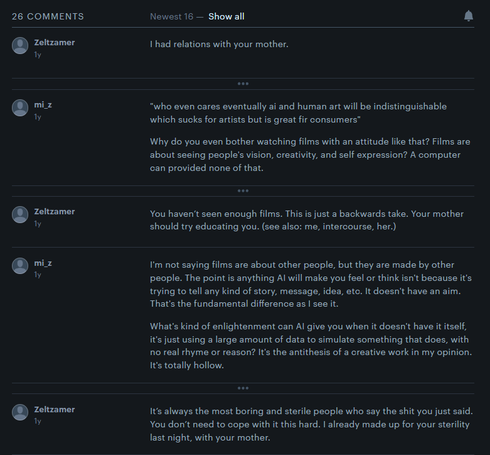Expand the ellipsis below 'A computer can provided none' comment
The width and height of the screenshot is (490, 455).
pos(243,190)
